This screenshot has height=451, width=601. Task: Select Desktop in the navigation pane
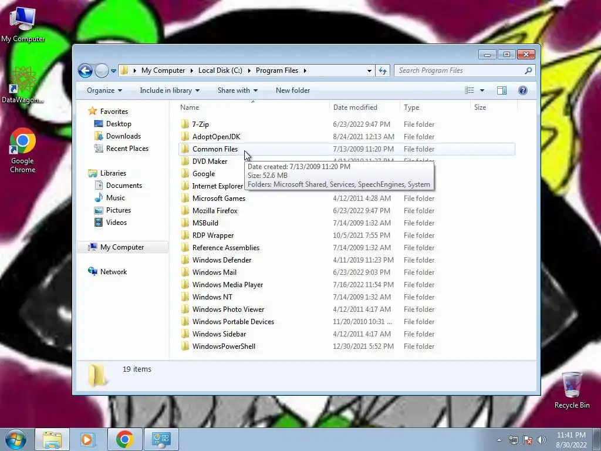[119, 124]
